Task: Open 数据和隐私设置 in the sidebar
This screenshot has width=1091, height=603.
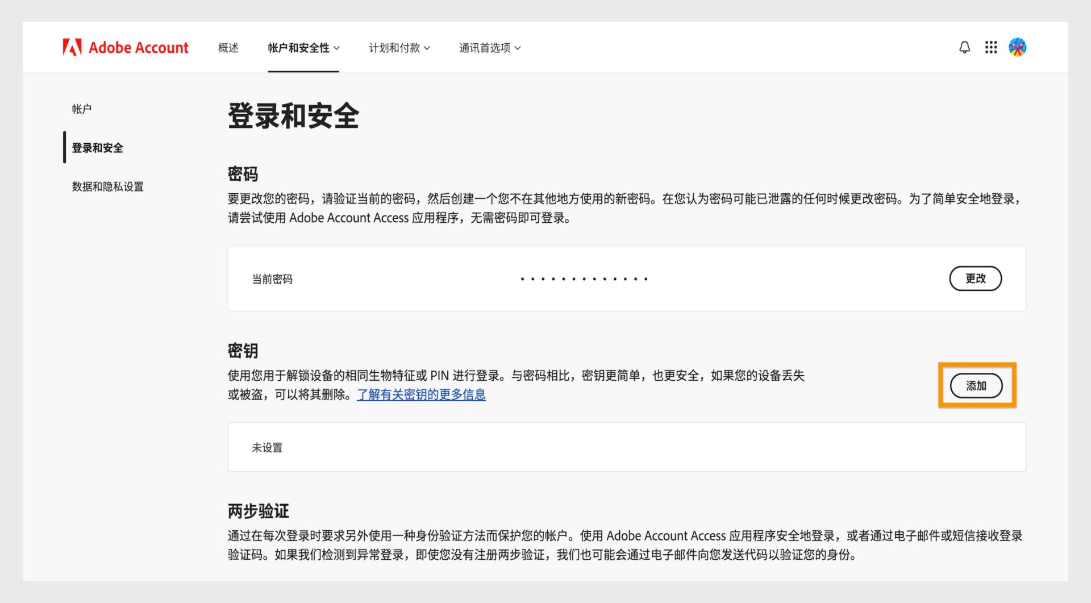Action: [x=108, y=186]
